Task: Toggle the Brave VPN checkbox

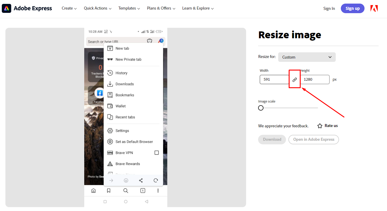Action: click(x=156, y=152)
